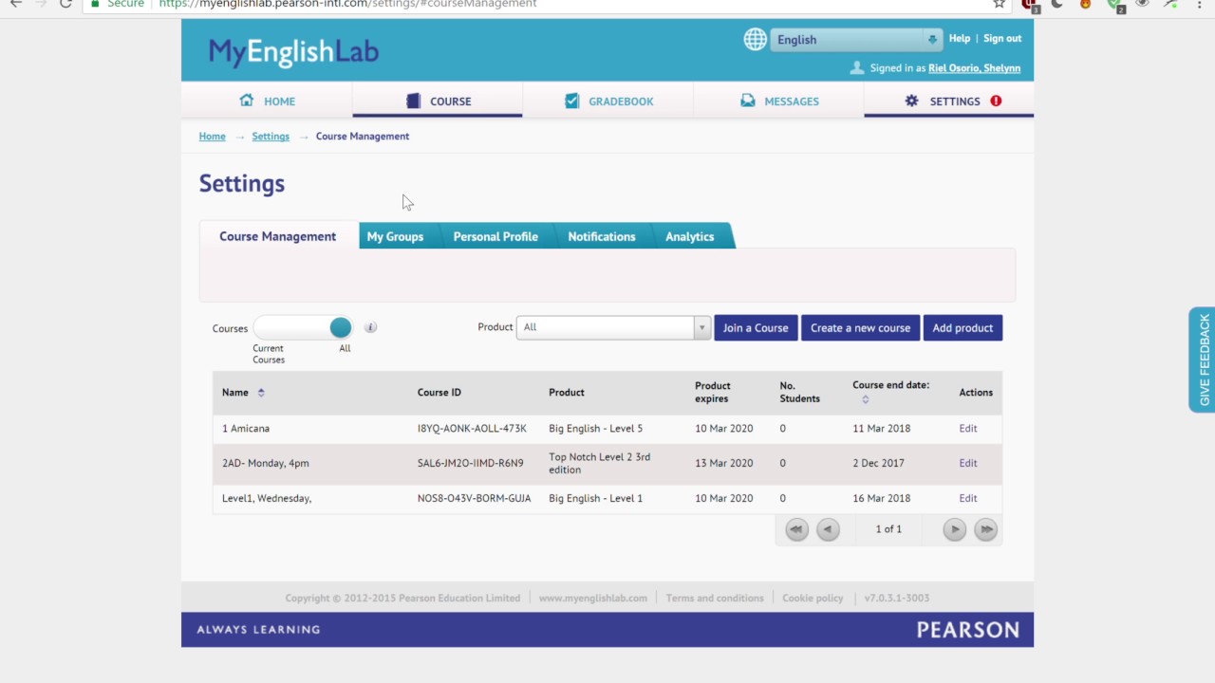This screenshot has height=683, width=1215.
Task: Go to next page of the table
Action: (x=954, y=529)
